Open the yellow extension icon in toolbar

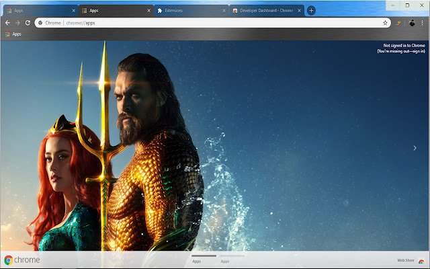pyautogui.click(x=398, y=23)
